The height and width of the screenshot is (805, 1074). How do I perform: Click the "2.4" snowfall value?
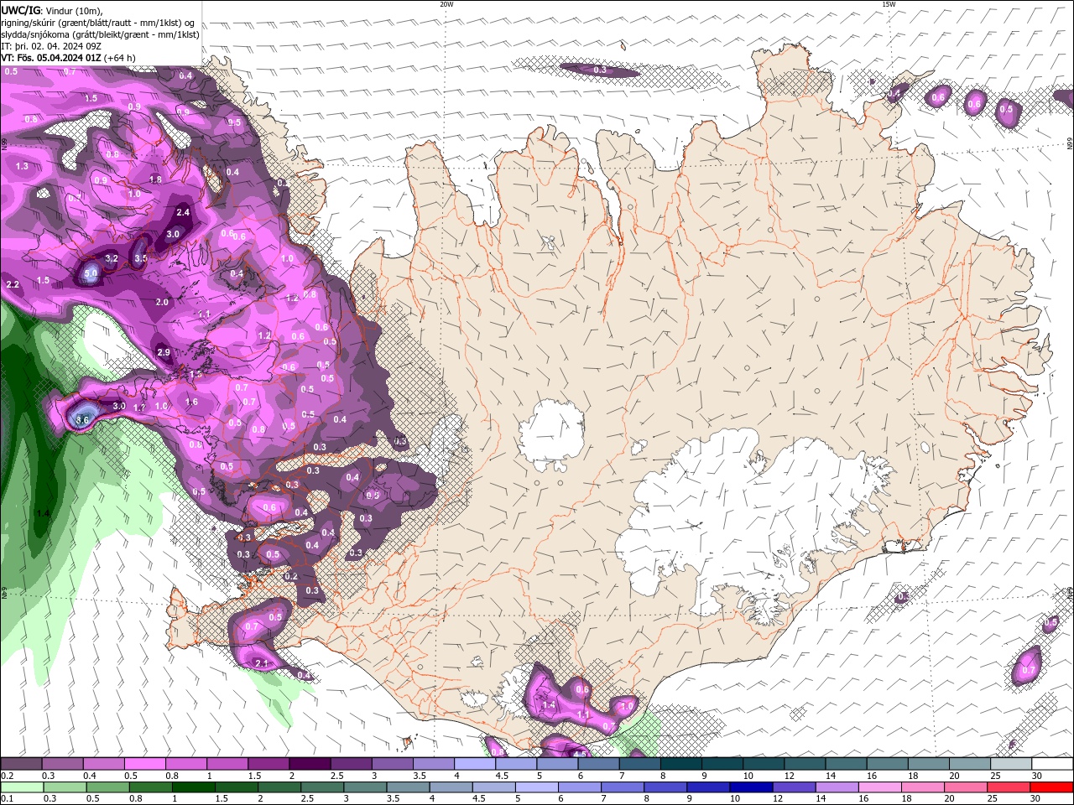click(x=183, y=213)
